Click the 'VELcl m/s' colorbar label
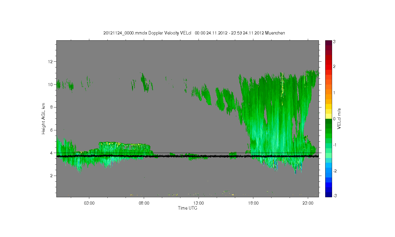Viewport: 395px width, 237px height. pos(339,118)
